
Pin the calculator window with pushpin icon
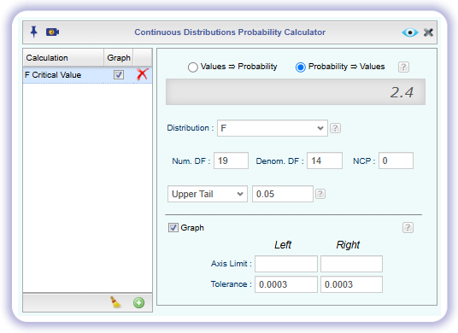pyautogui.click(x=34, y=32)
